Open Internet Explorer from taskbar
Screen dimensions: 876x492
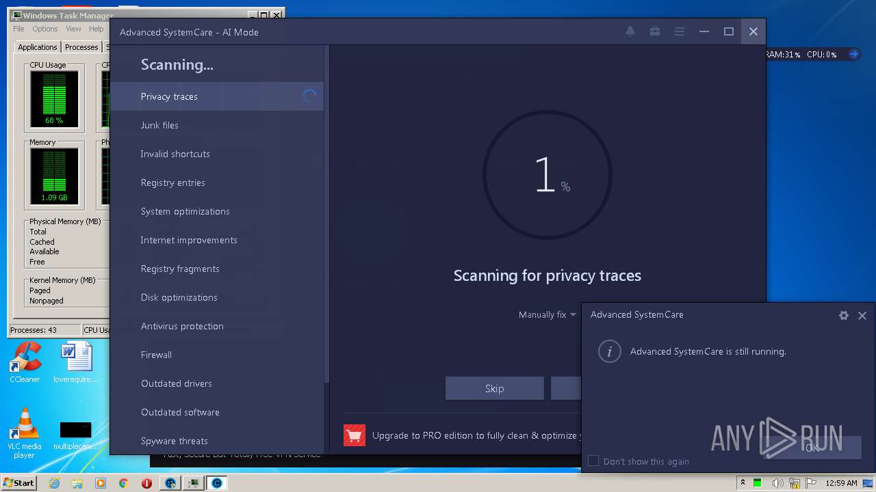55,483
